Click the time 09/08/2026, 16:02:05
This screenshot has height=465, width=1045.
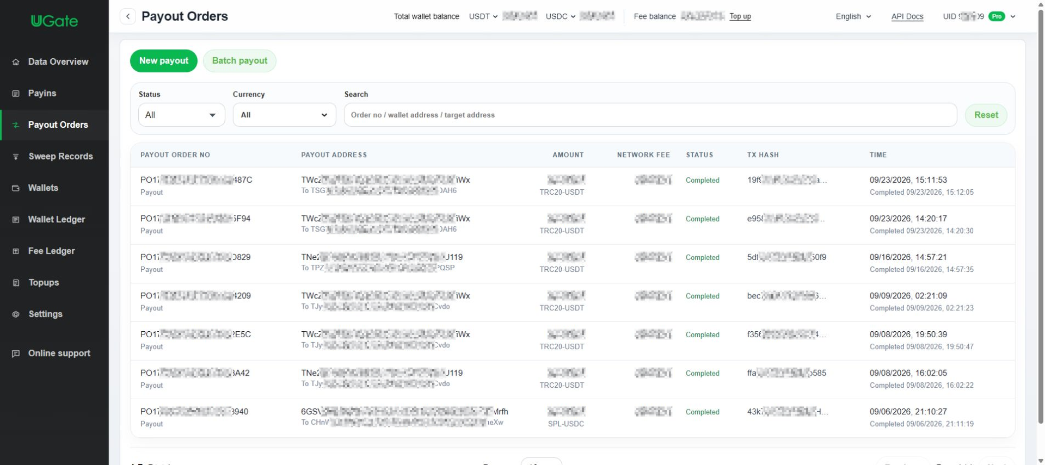908,373
